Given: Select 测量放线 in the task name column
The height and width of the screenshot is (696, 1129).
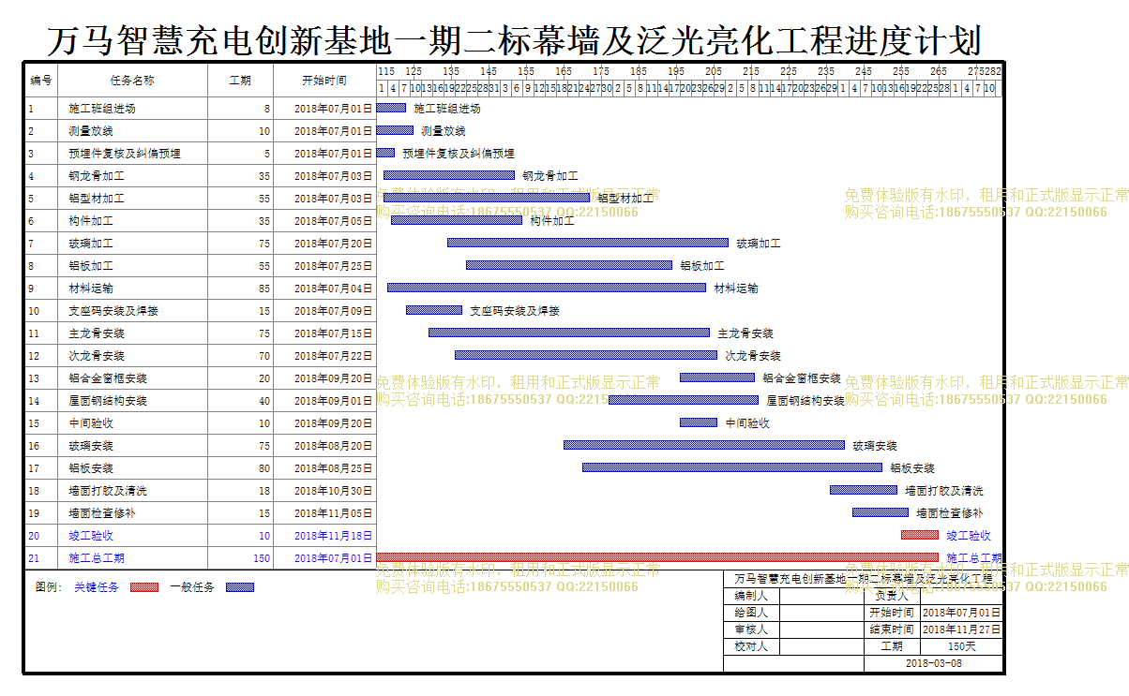Looking at the screenshot, I should (x=91, y=131).
